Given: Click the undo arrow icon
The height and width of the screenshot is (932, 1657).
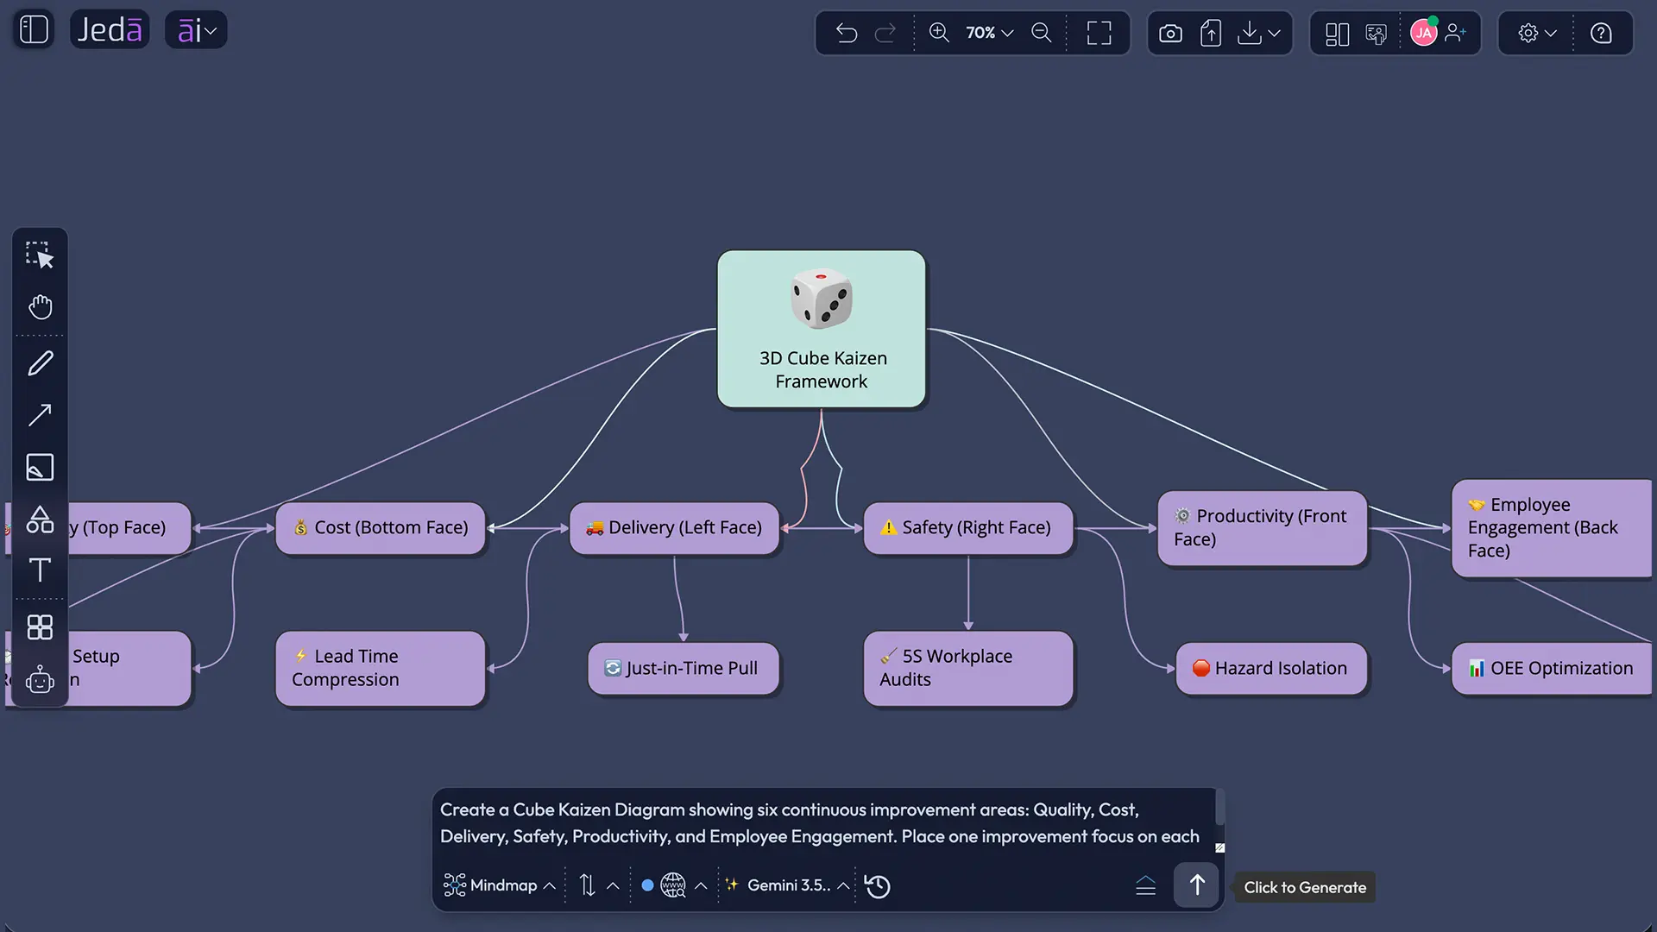Looking at the screenshot, I should (x=847, y=33).
